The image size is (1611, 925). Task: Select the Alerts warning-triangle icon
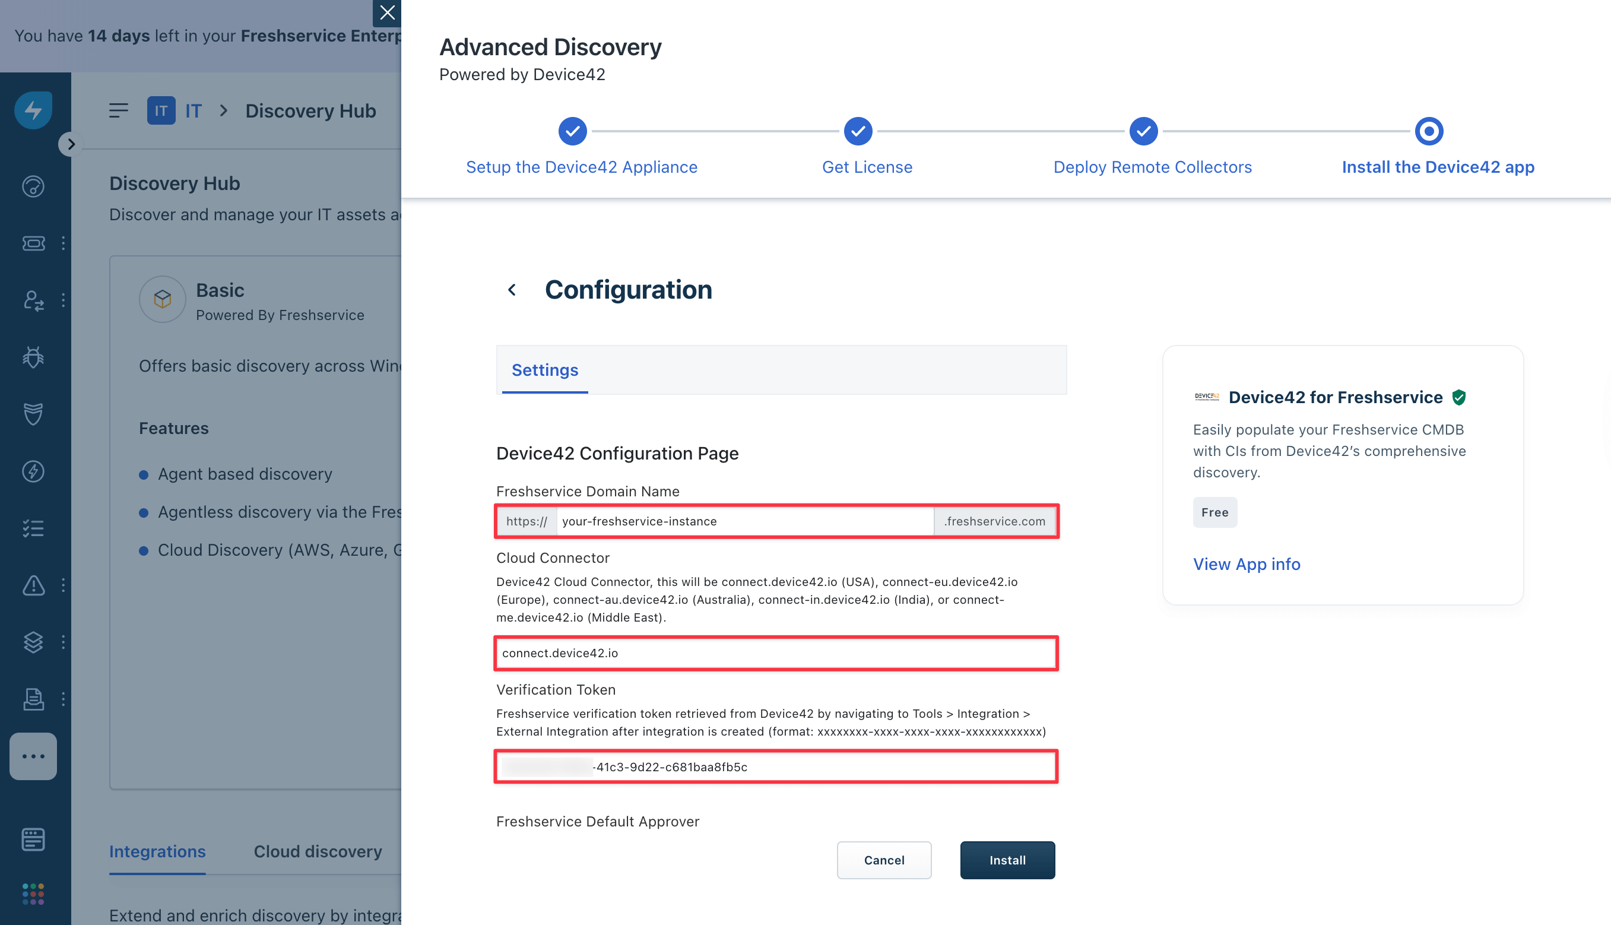tap(33, 585)
